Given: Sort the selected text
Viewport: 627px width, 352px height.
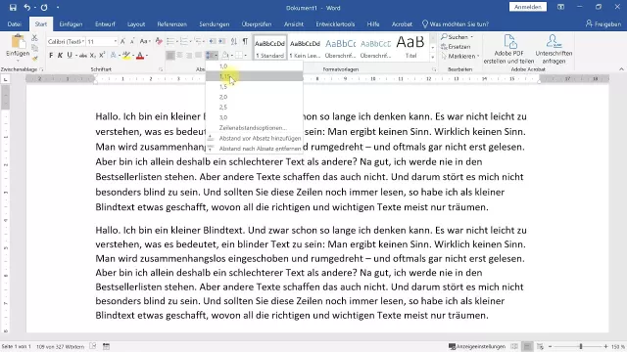Looking at the screenshot, I should (234, 41).
